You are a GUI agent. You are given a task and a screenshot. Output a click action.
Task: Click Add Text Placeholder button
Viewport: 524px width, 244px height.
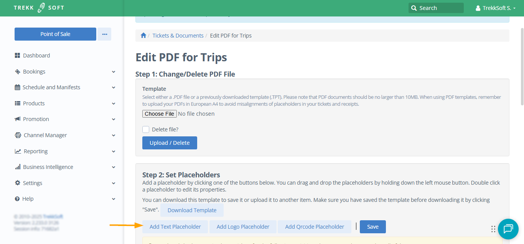(175, 227)
